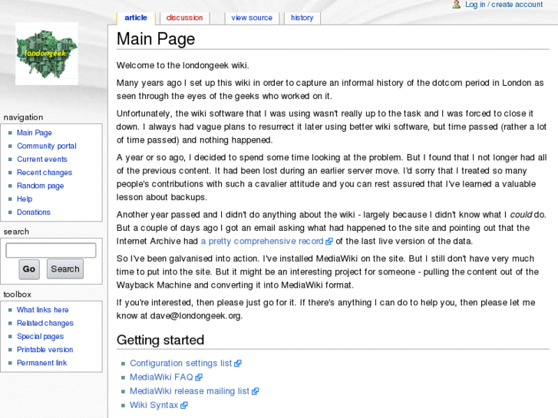Click the 'navigation' sidebar heading
558x418 pixels.
23,117
